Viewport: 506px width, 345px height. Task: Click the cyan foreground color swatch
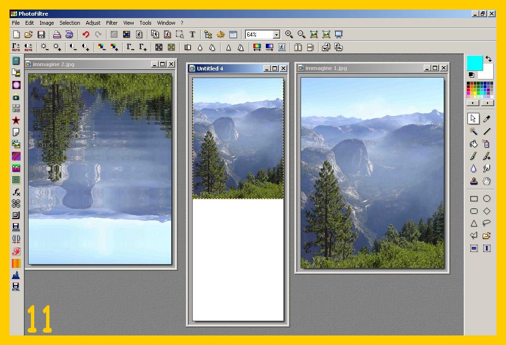point(474,62)
